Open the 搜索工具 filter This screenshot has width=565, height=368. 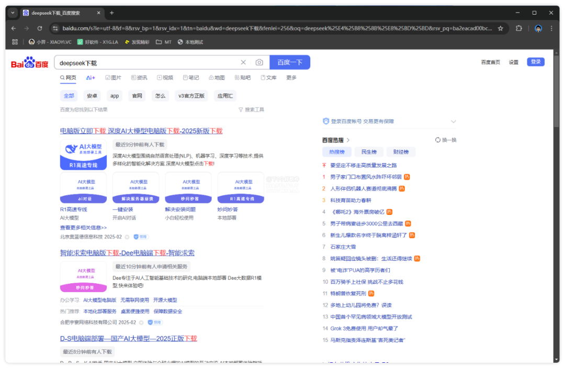tap(251, 110)
